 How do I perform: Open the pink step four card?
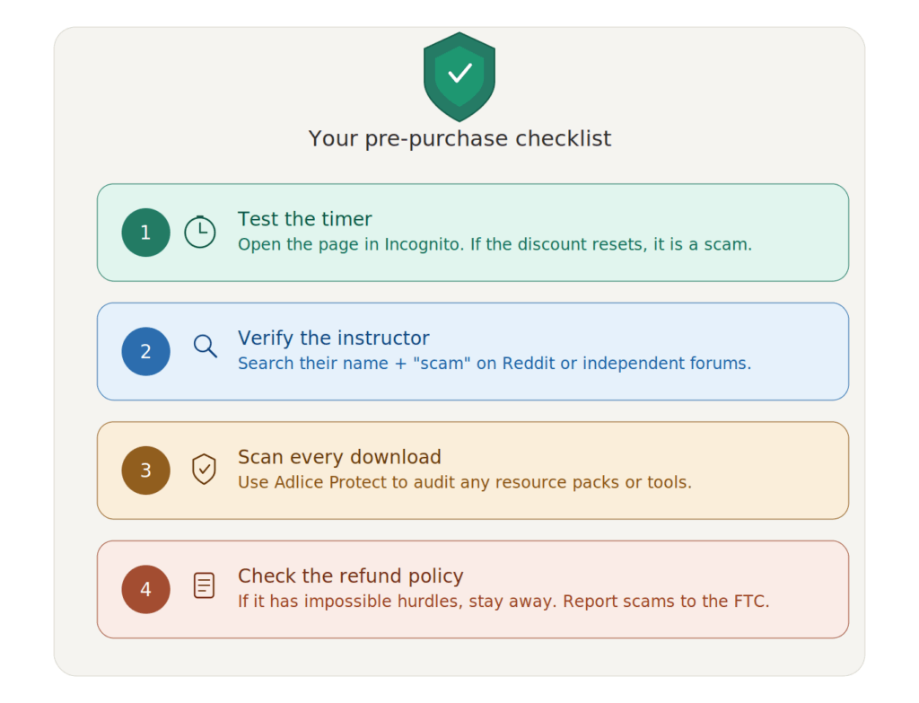click(x=473, y=589)
